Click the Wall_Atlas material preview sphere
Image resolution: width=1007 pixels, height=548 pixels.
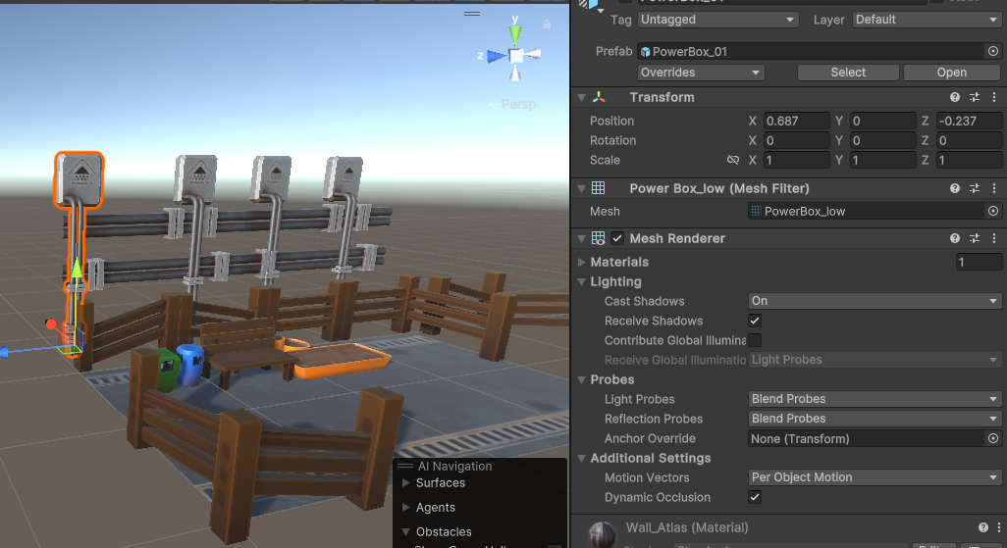point(603,534)
